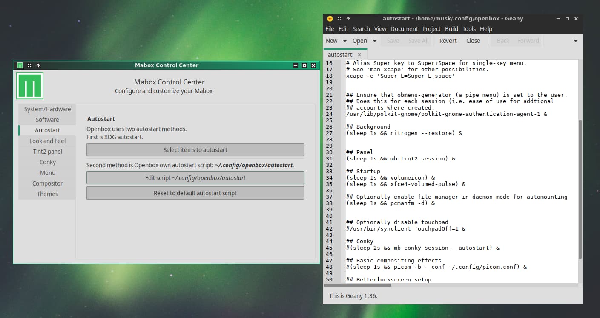Click the Select items to autostart button

pyautogui.click(x=195, y=150)
